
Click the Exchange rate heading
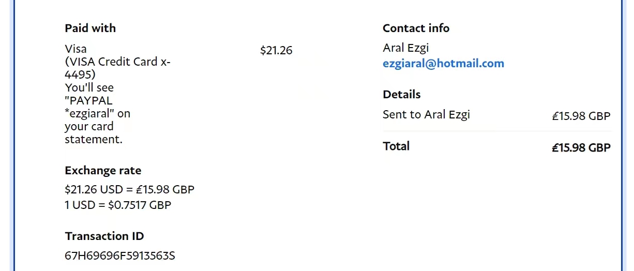coord(103,171)
